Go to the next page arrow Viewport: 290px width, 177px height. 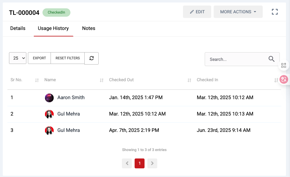point(152,163)
